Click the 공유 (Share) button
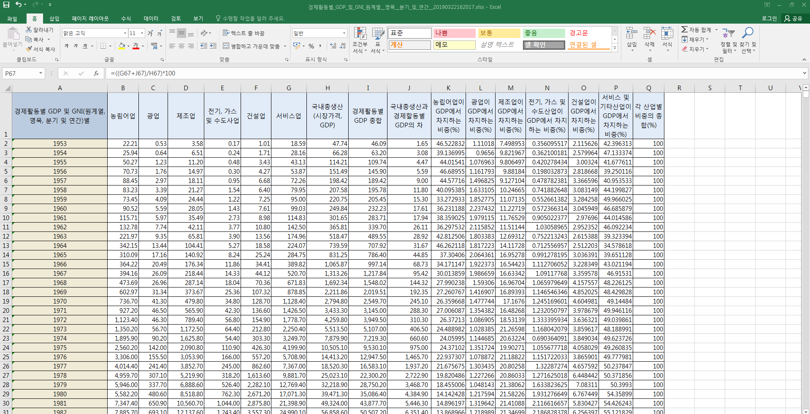Screen dimensions: 810x414 pyautogui.click(x=793, y=19)
